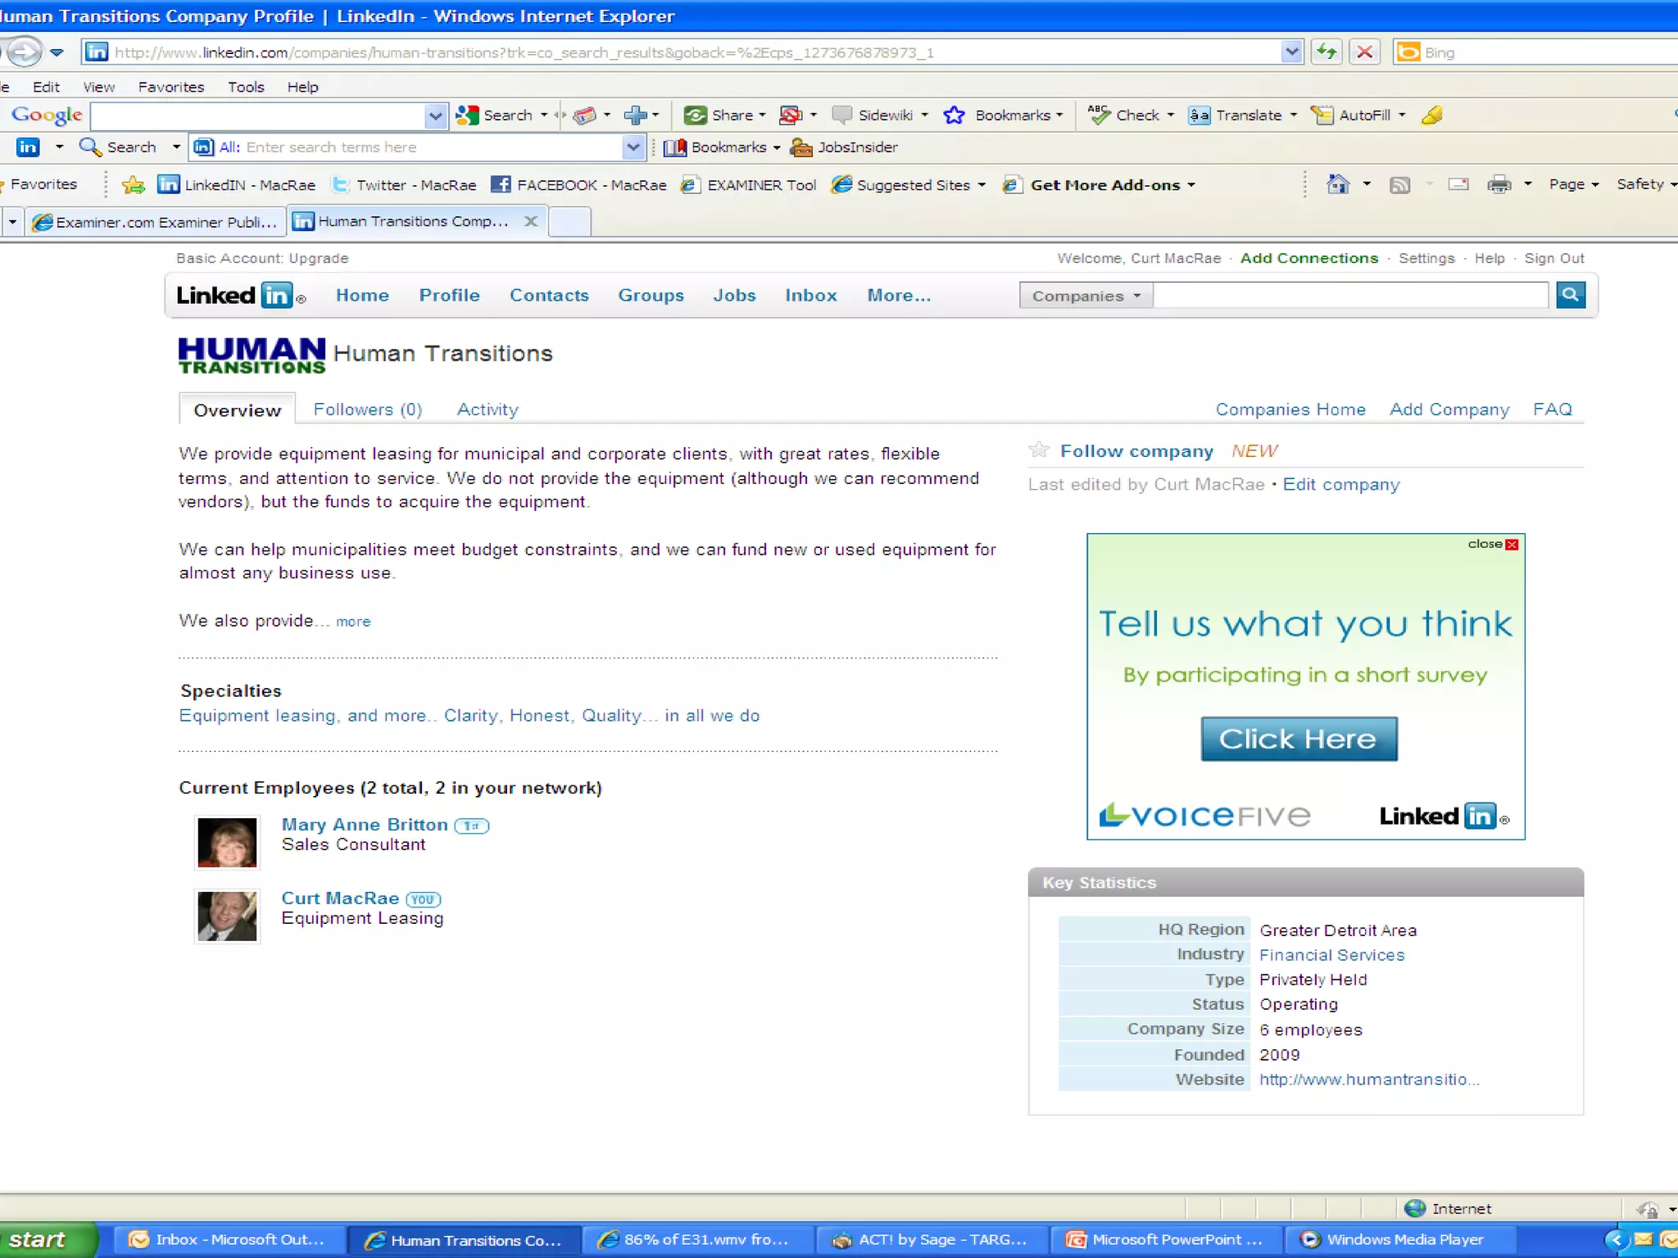Click the browser refresh icon
This screenshot has width=1678, height=1258.
pyautogui.click(x=1326, y=52)
